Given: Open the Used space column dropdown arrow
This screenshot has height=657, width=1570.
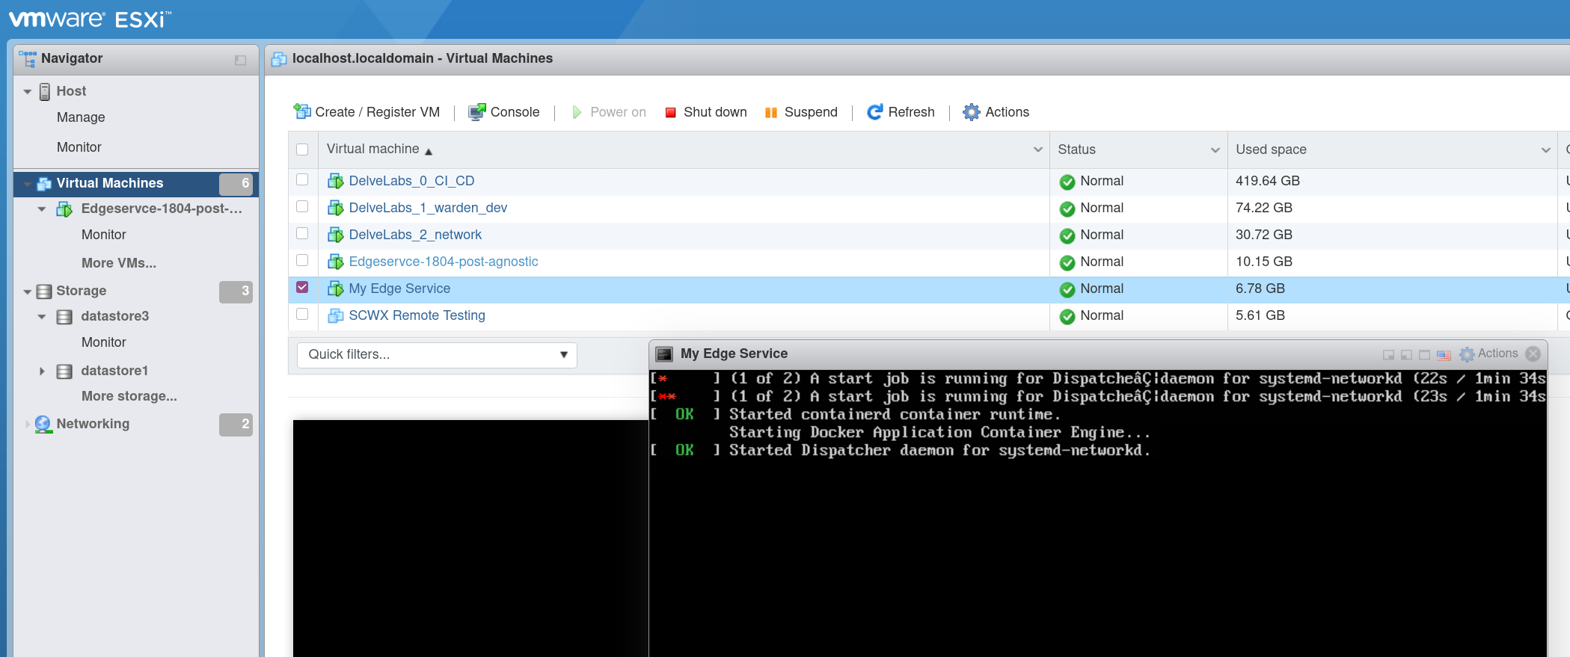Looking at the screenshot, I should coord(1546,149).
